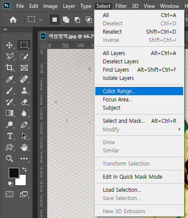
Task: Select the Horizontal Type tool
Action: (x=10, y=136)
